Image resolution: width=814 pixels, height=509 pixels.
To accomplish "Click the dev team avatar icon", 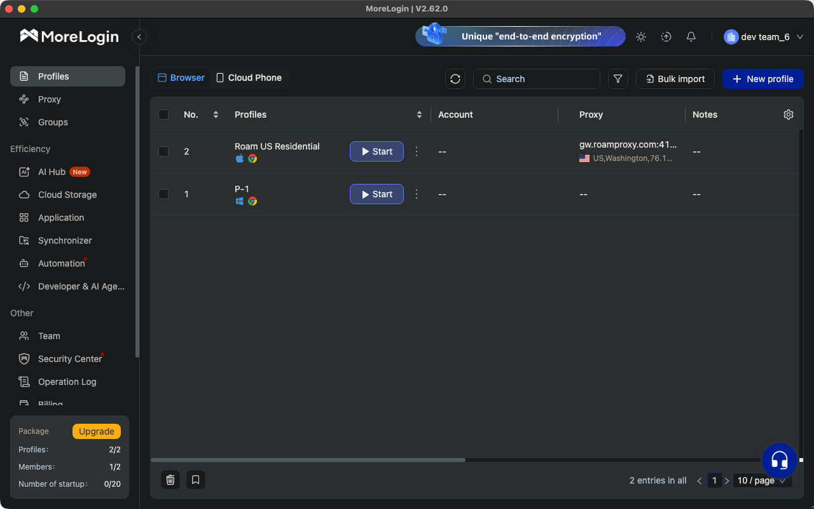I will pos(731,37).
